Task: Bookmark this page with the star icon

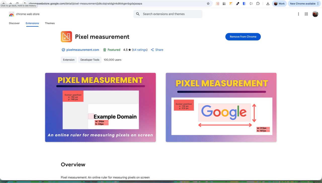Action: tap(208, 4)
